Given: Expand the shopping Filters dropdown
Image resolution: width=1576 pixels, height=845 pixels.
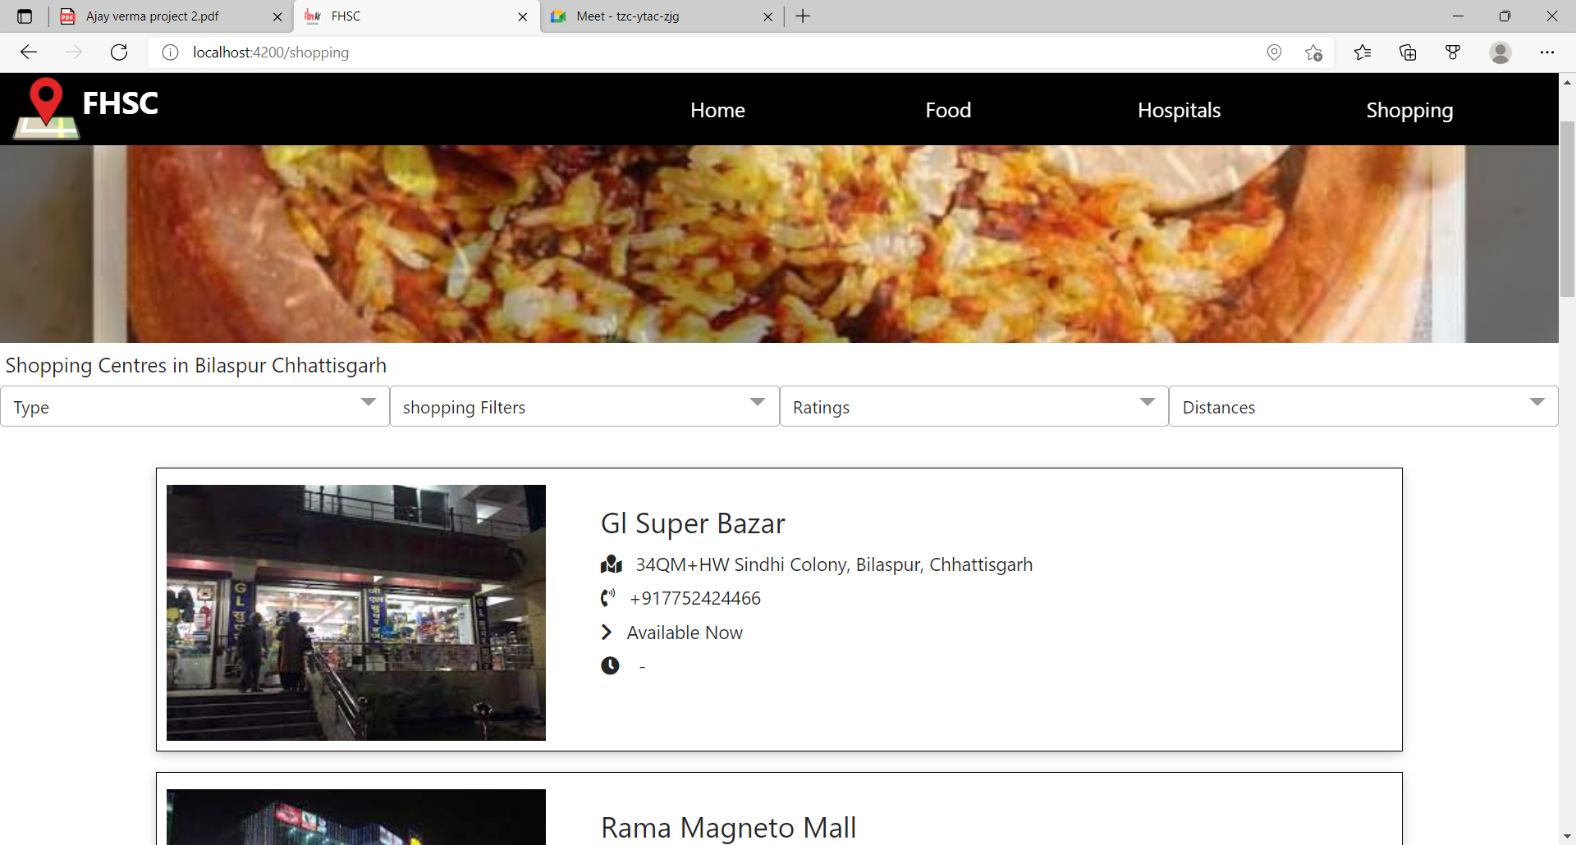Looking at the screenshot, I should click(x=584, y=406).
